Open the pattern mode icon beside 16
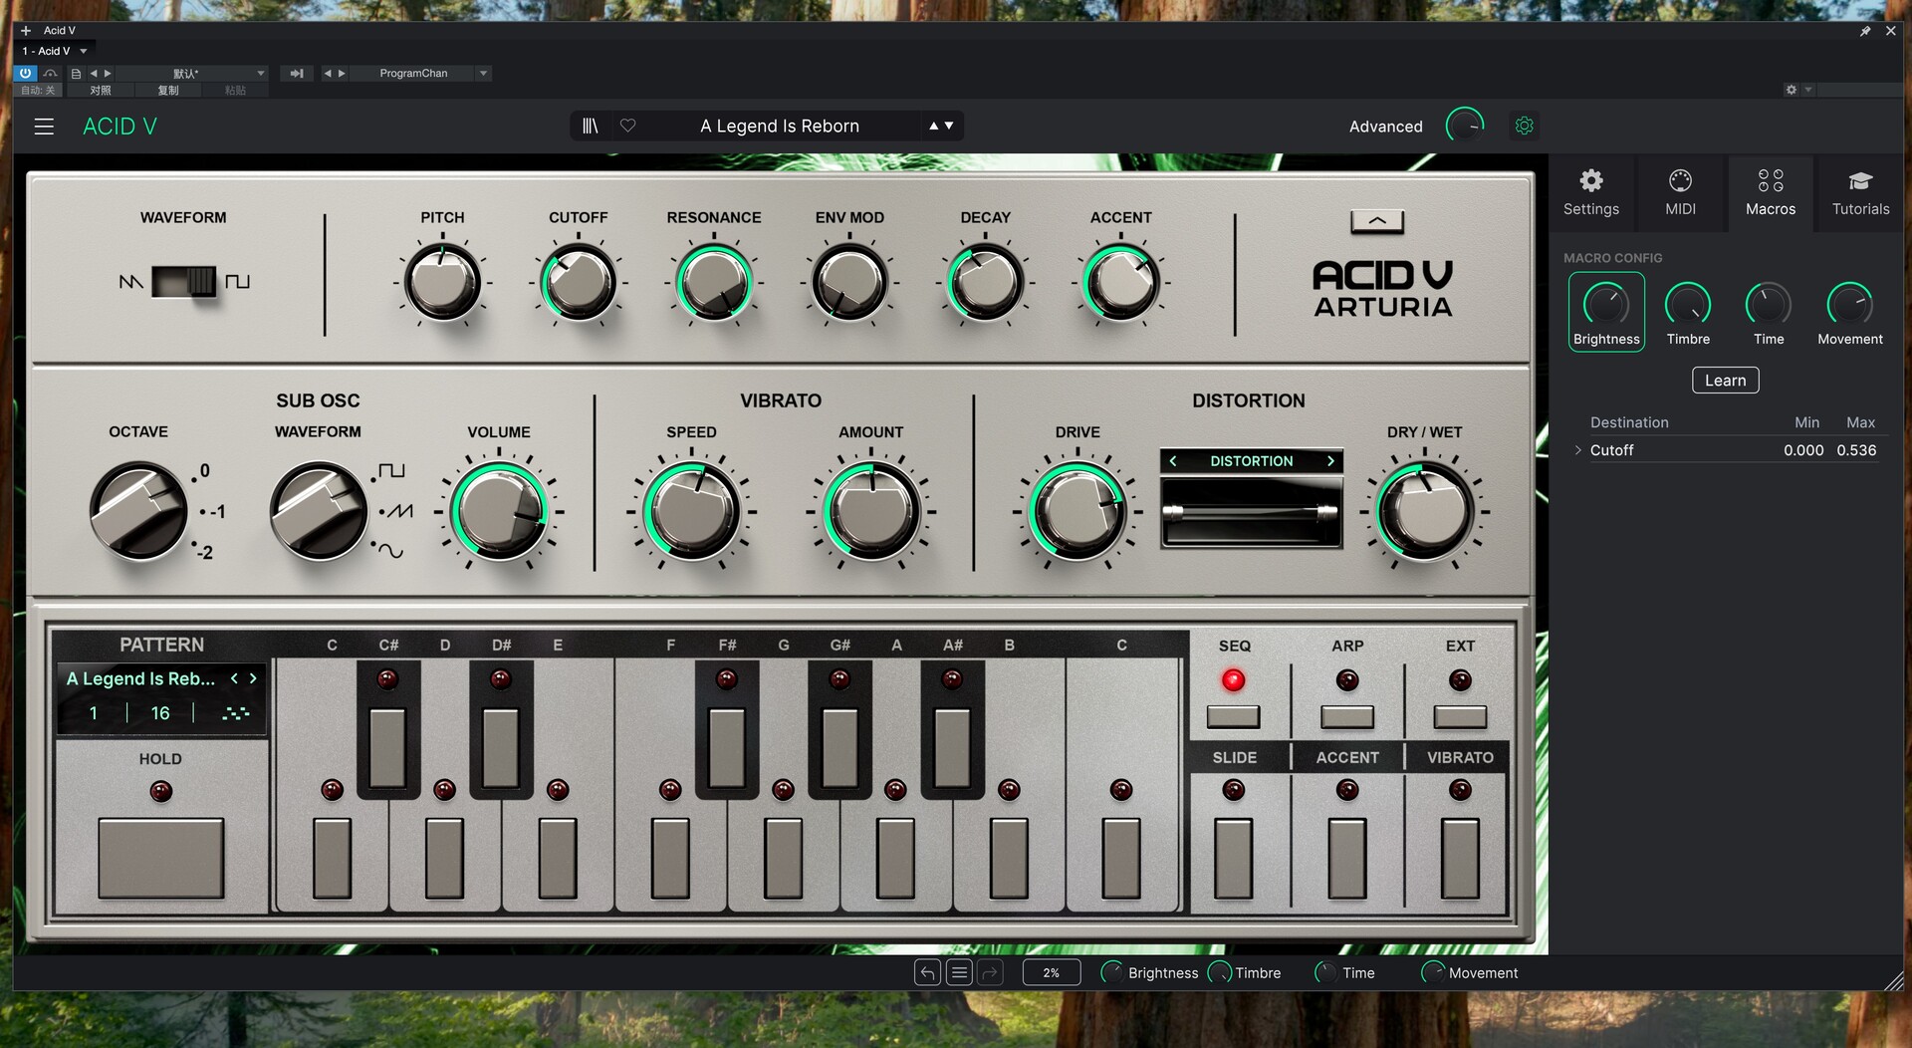This screenshot has height=1048, width=1912. 236,713
